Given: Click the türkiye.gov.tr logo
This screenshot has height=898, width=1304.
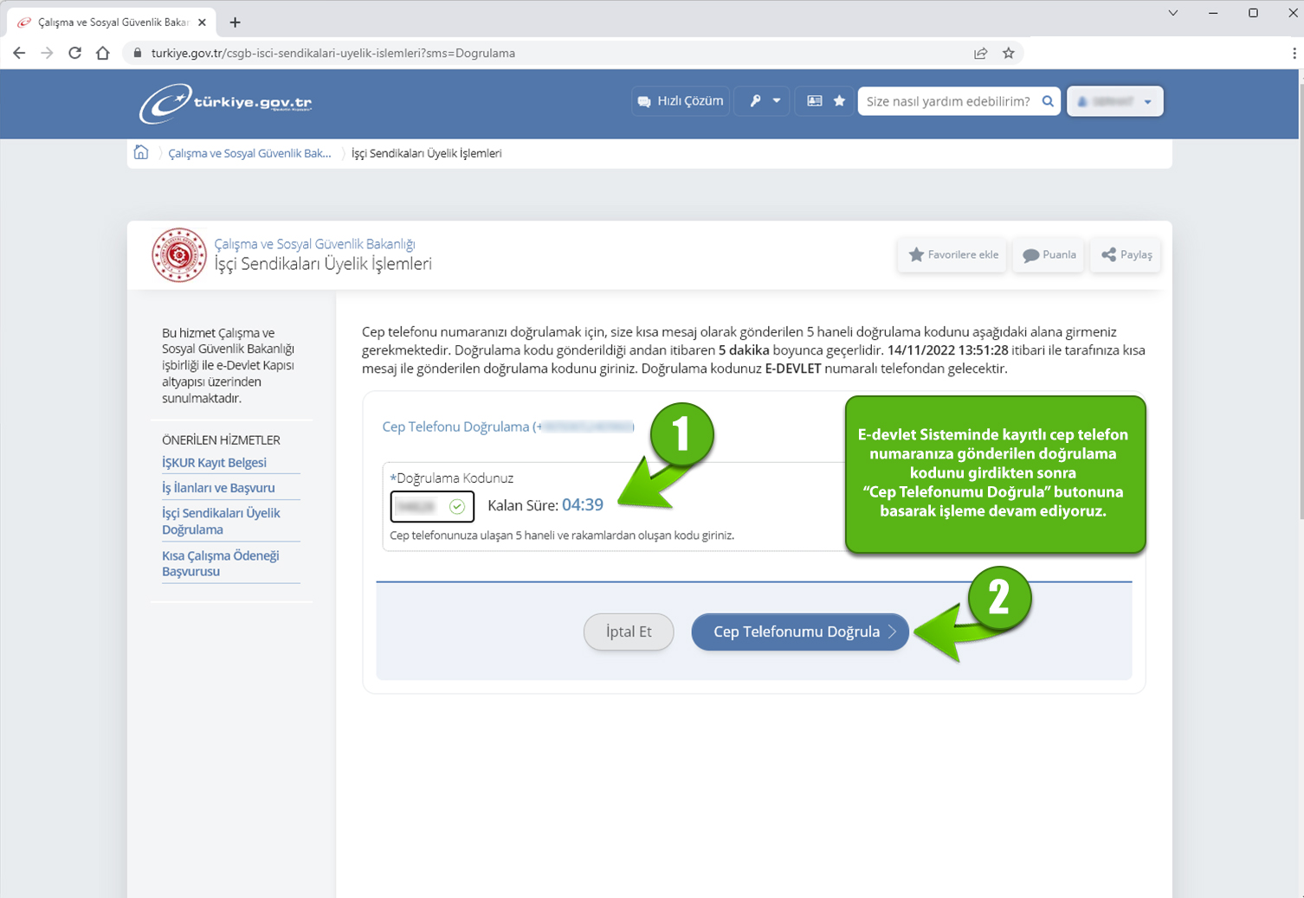Looking at the screenshot, I should coord(225,103).
